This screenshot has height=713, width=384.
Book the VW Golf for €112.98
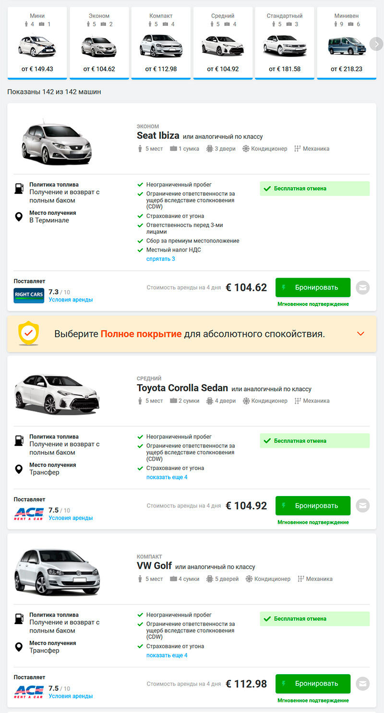pyautogui.click(x=313, y=683)
